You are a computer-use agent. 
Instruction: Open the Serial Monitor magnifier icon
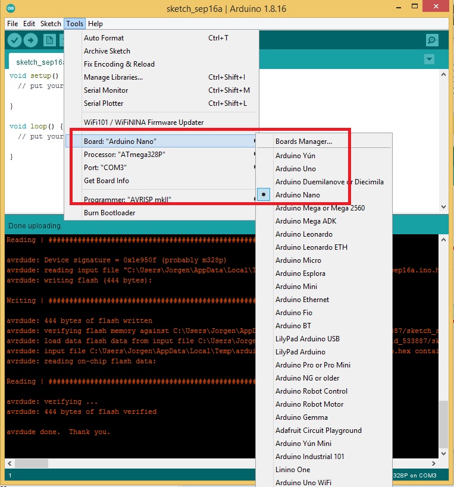click(x=432, y=40)
